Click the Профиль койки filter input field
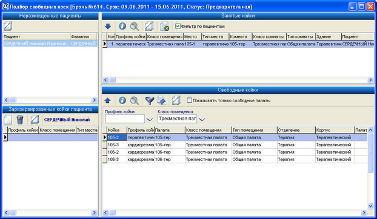Viewport: 377px width, 219px height. click(x=125, y=119)
